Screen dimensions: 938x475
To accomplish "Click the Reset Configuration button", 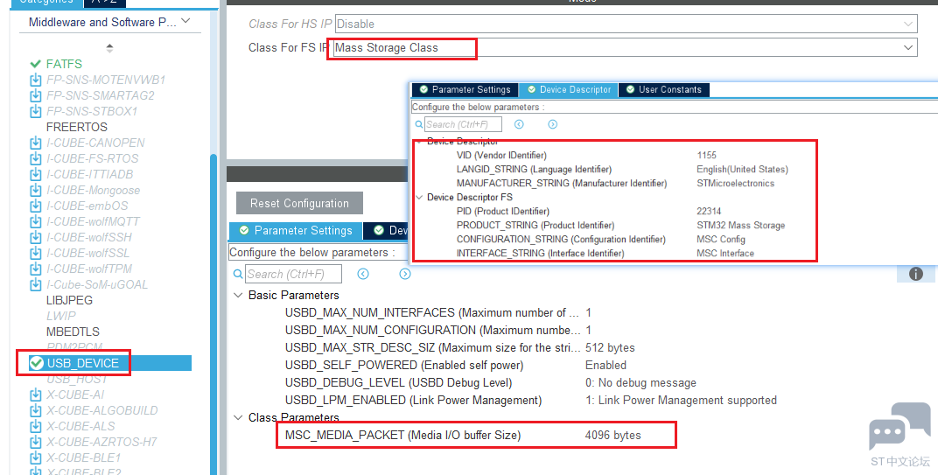I will point(299,204).
